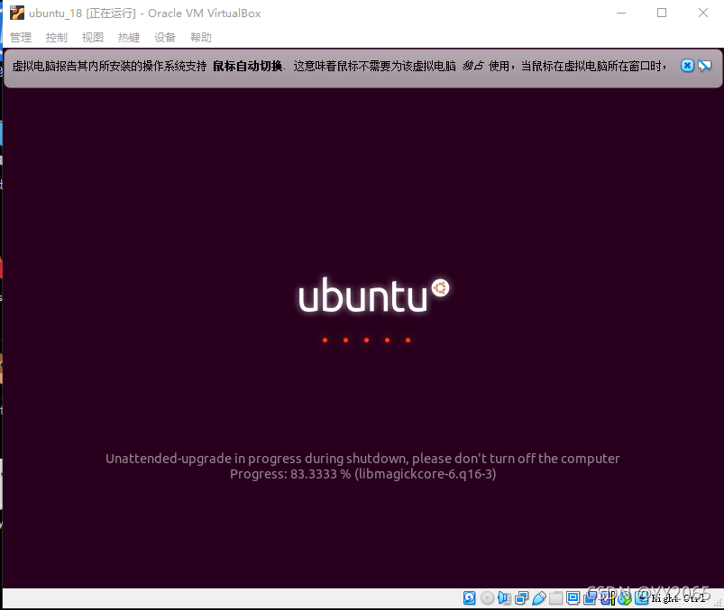Open the 管理 menu
The width and height of the screenshot is (724, 610).
[21, 37]
